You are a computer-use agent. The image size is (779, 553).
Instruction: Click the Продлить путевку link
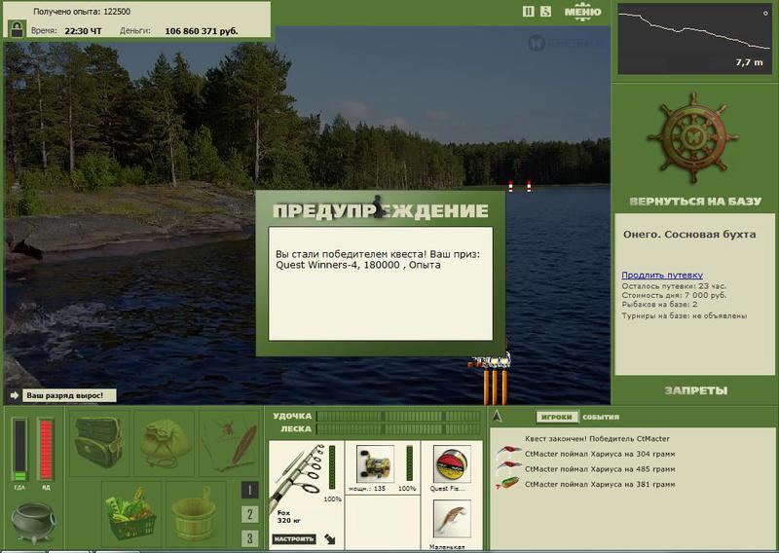pyautogui.click(x=662, y=275)
